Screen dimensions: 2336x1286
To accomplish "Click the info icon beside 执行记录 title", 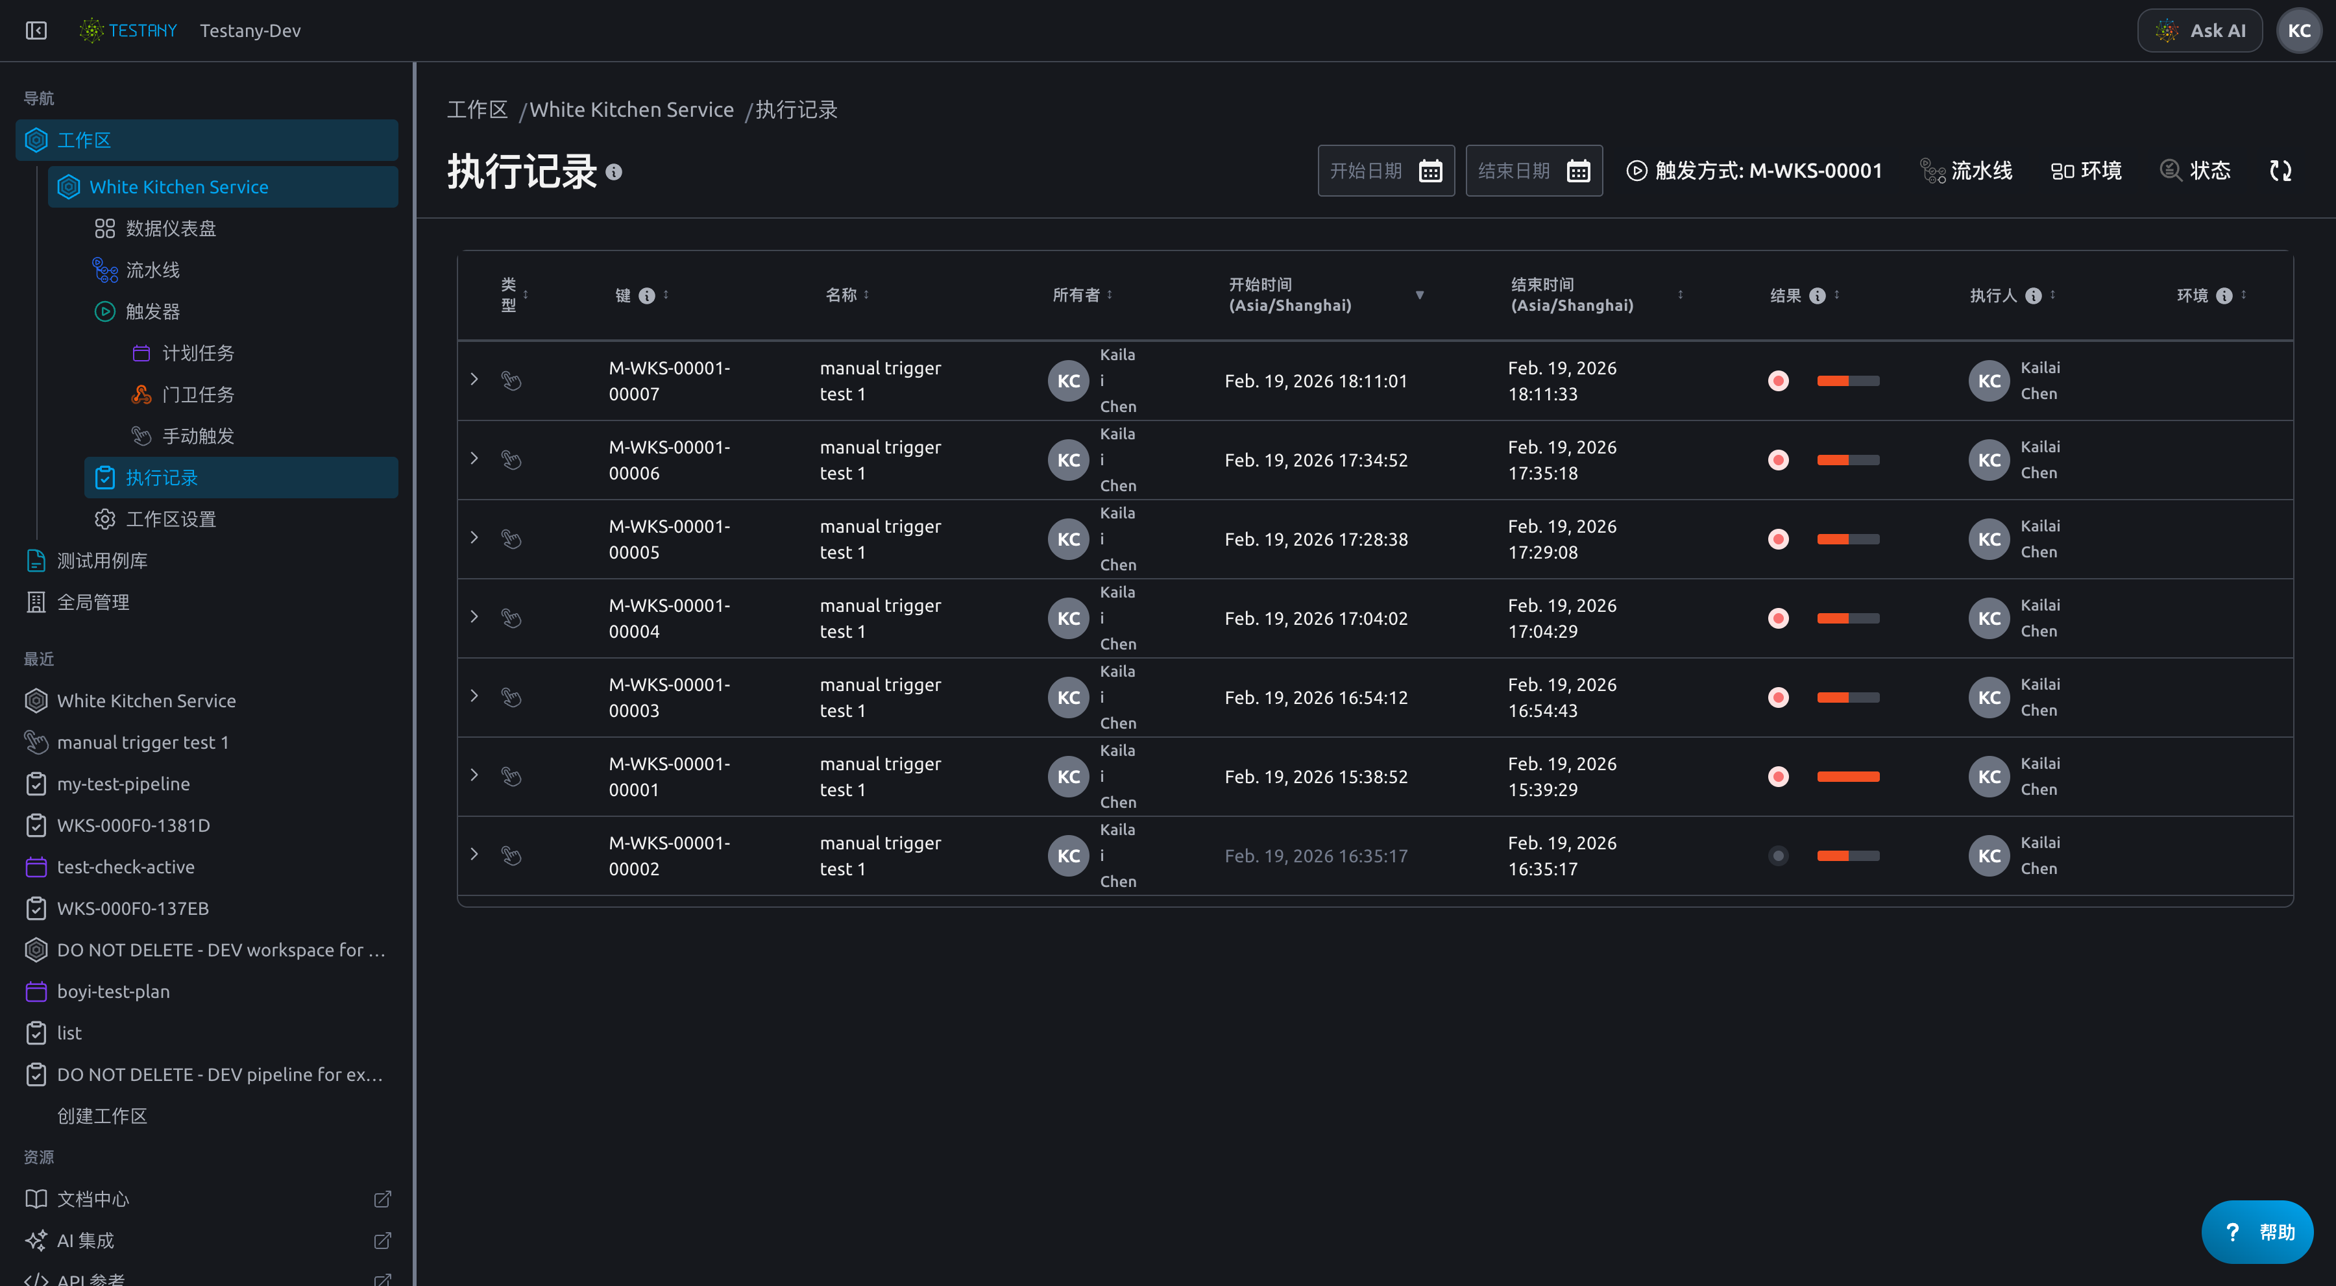I will coord(614,173).
